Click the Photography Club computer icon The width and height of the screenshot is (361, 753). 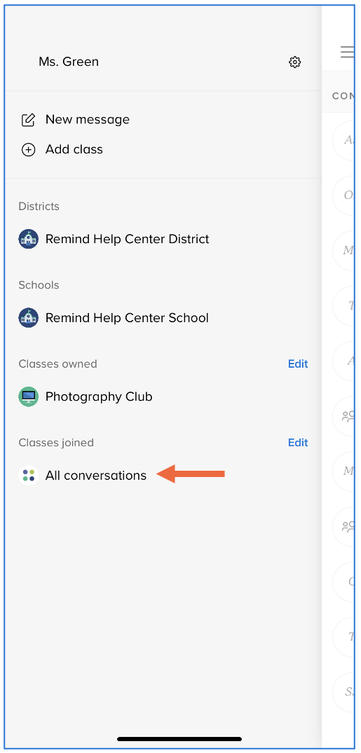pyautogui.click(x=28, y=396)
